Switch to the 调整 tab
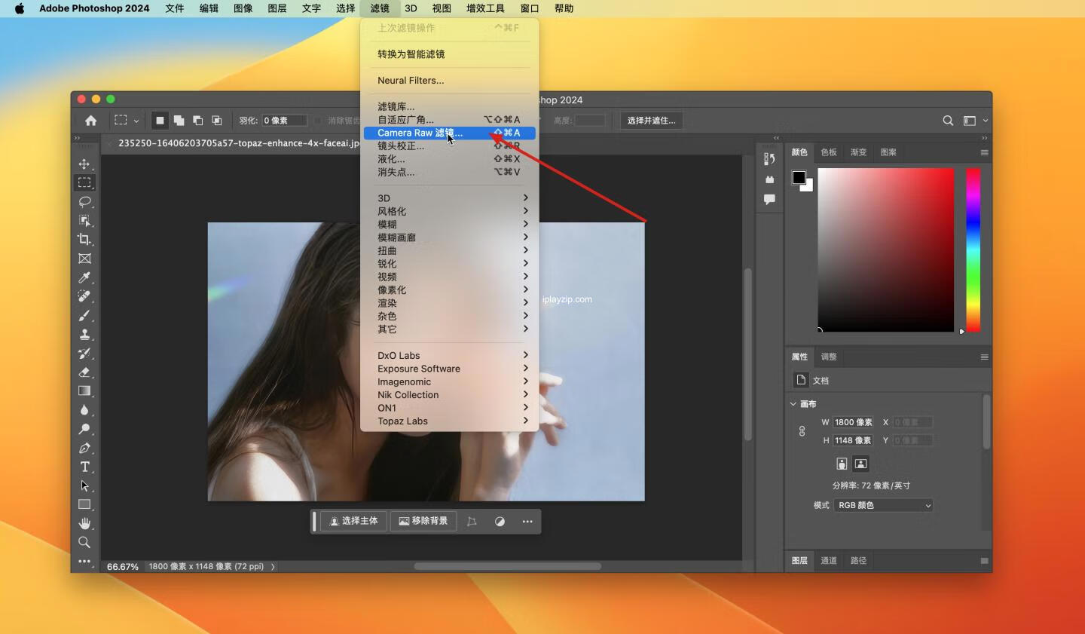 [829, 357]
